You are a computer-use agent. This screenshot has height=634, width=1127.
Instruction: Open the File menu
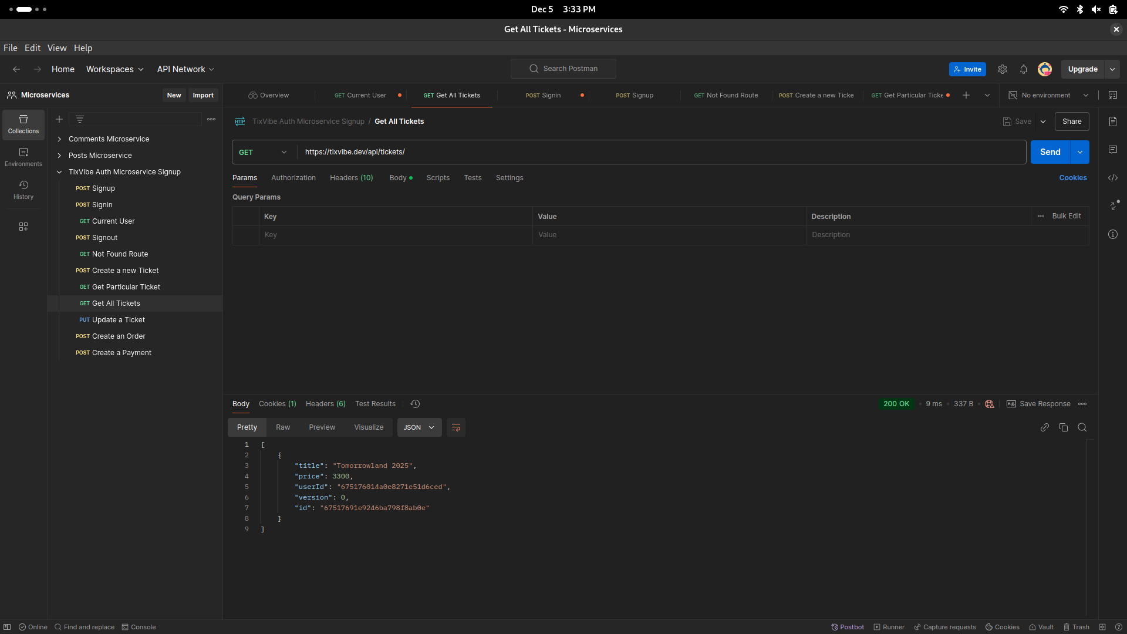coord(11,48)
